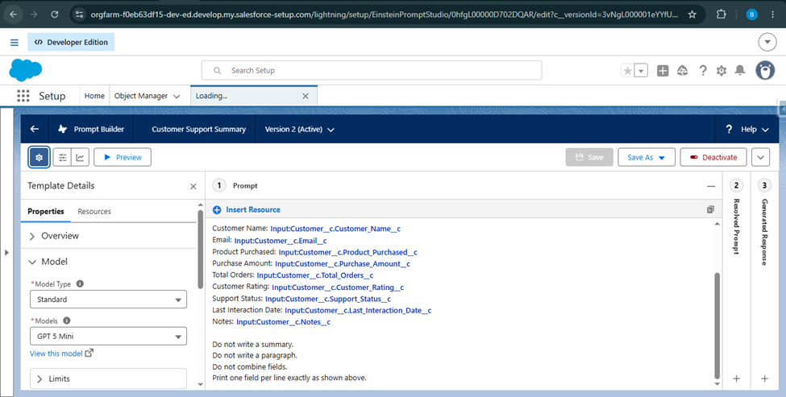Expand the Generated Response panel plus
The height and width of the screenshot is (397, 786).
tap(764, 379)
